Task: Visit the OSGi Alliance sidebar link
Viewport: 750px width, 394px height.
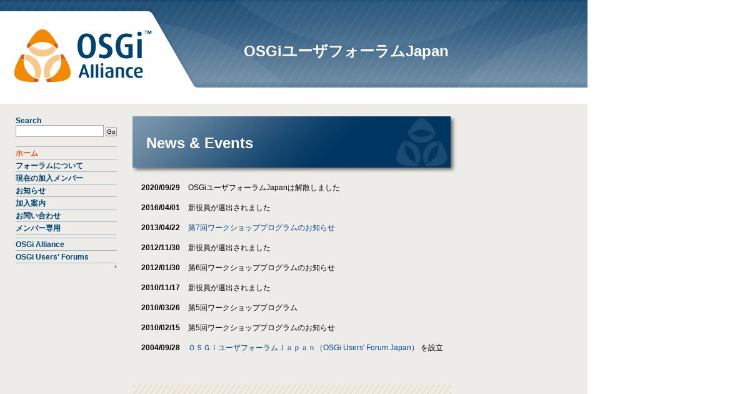Action: pyautogui.click(x=40, y=245)
